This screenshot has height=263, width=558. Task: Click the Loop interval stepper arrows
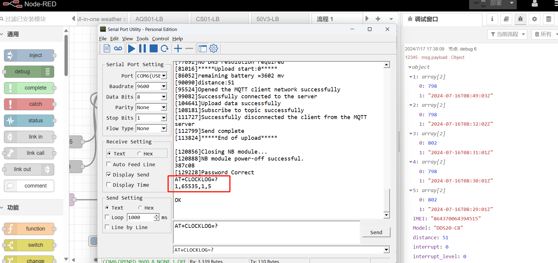tap(156, 217)
